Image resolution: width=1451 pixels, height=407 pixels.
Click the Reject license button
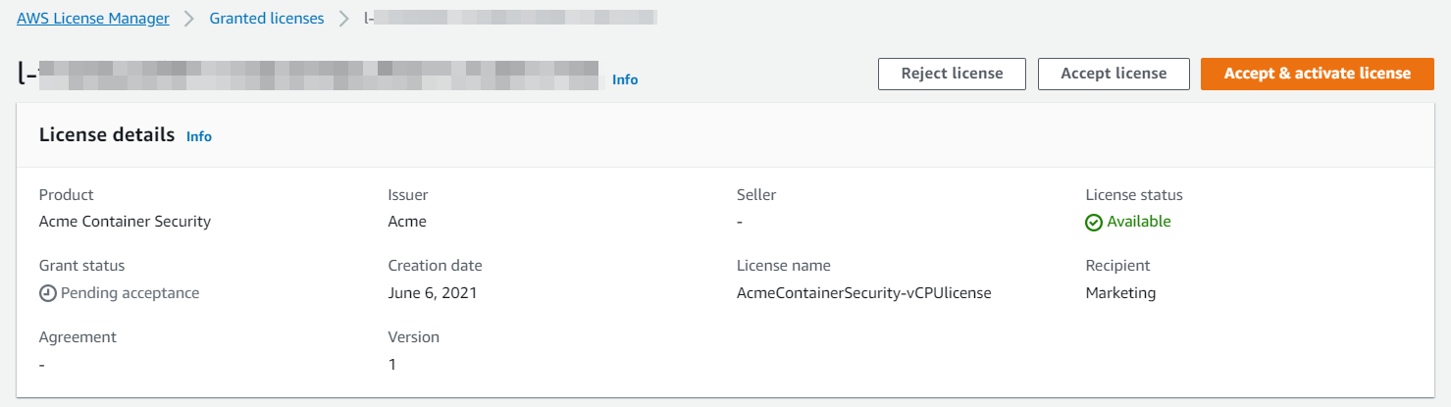(952, 74)
